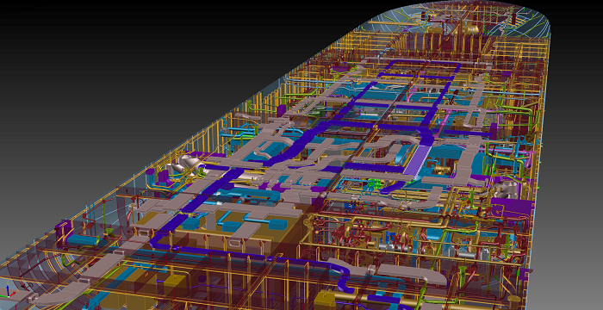The image size is (603, 310).
Task: Select the shiny grey curved elbow duct on left
Action: pyautogui.click(x=183, y=164)
